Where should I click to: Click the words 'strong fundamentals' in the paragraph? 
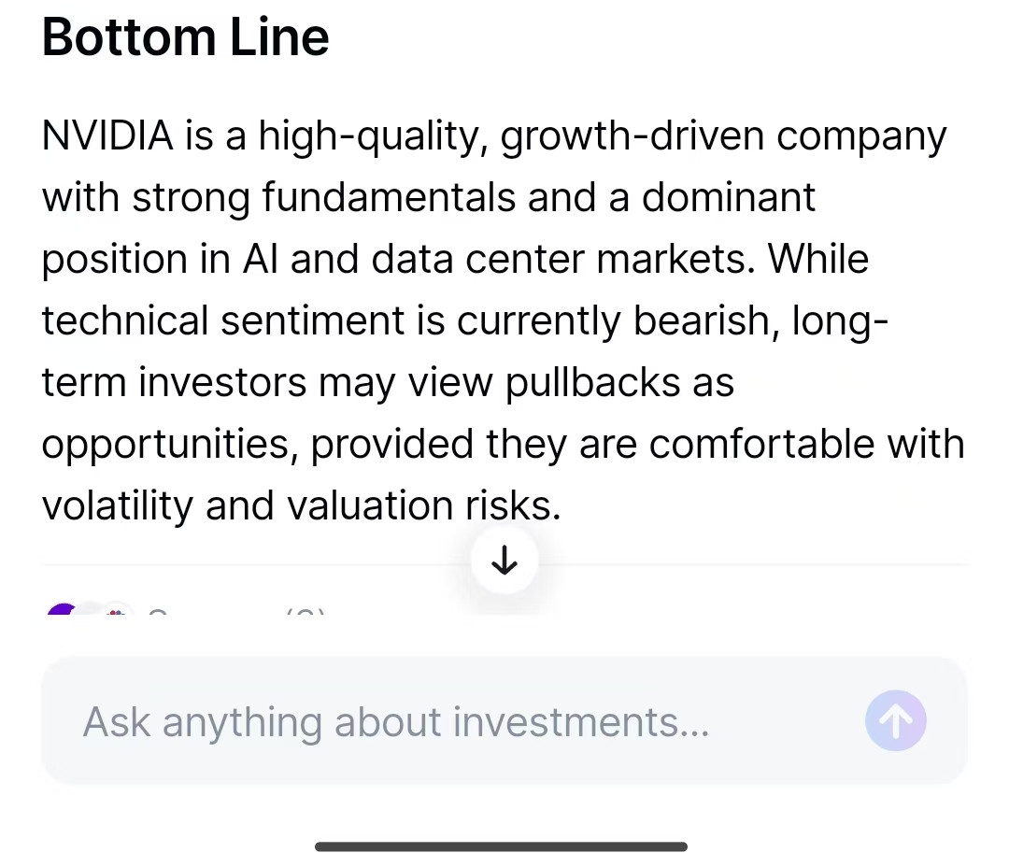click(x=323, y=196)
